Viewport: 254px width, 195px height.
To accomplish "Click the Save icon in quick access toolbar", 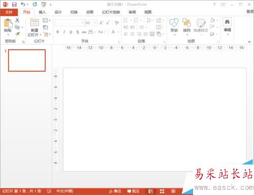I will click(14, 5).
